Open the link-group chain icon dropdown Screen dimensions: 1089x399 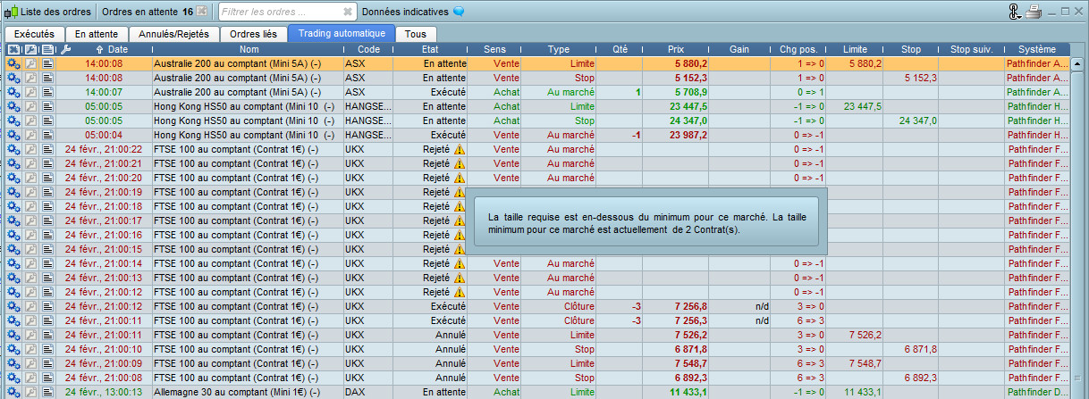(1014, 12)
